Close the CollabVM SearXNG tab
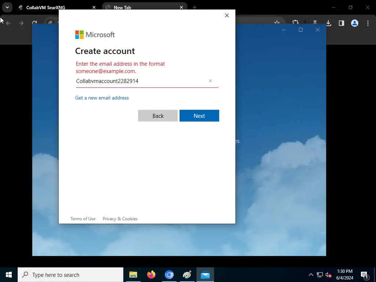The height and width of the screenshot is (282, 376). point(94,7)
